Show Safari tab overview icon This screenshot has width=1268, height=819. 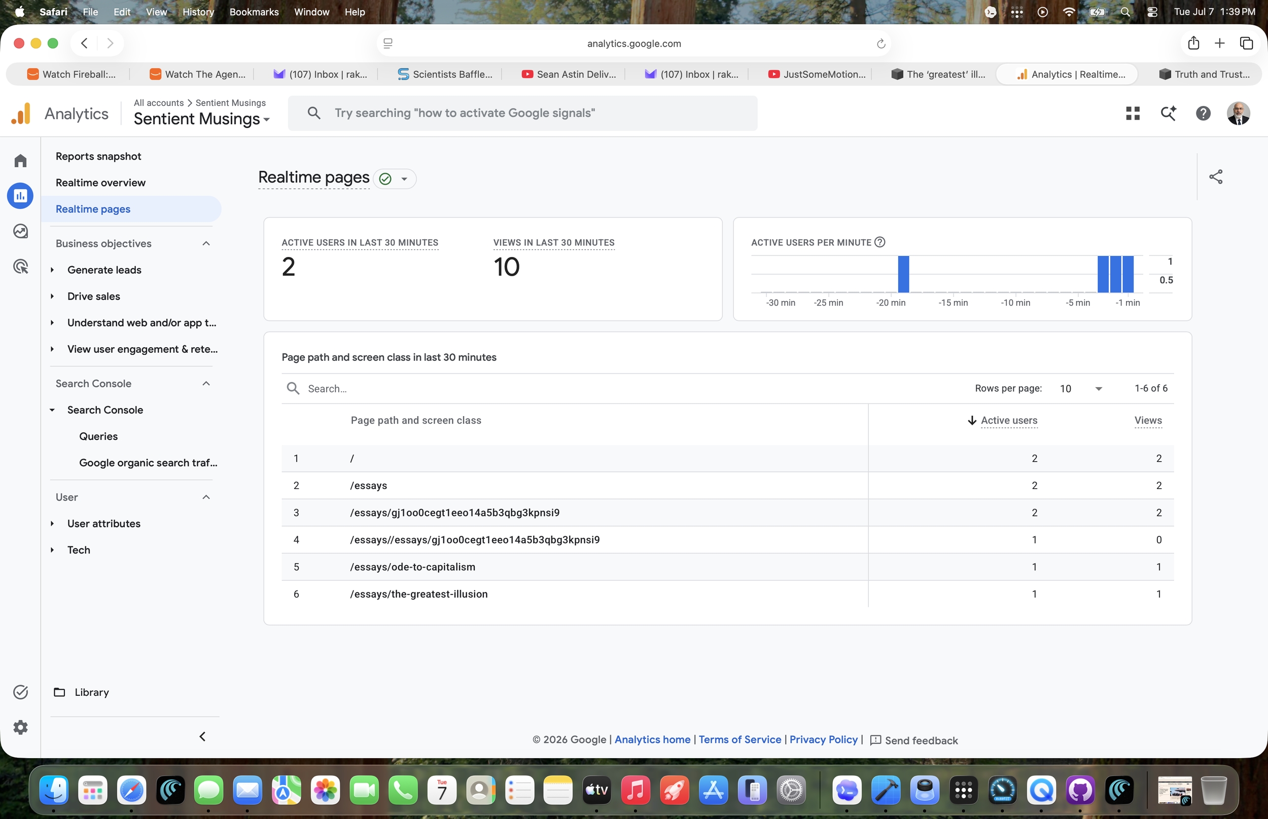(1246, 43)
